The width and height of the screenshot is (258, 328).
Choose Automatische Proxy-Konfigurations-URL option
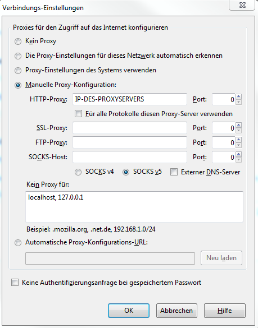point(18,243)
